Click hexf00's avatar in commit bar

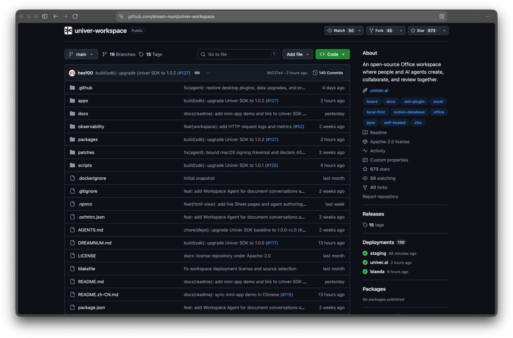[72, 73]
